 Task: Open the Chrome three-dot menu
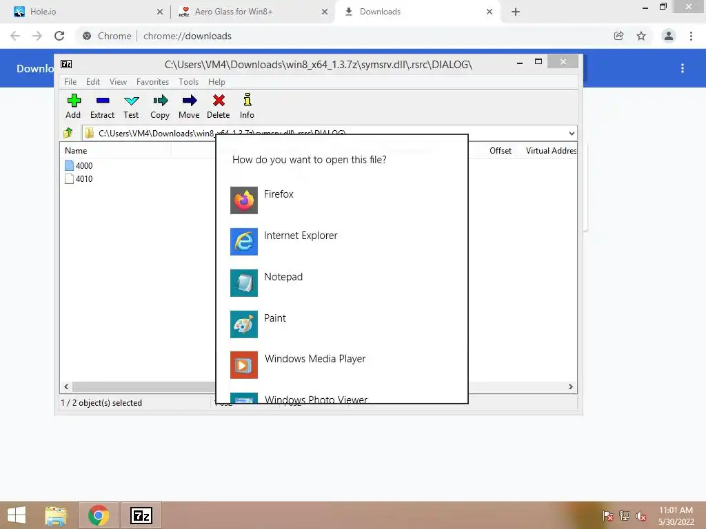[691, 36]
